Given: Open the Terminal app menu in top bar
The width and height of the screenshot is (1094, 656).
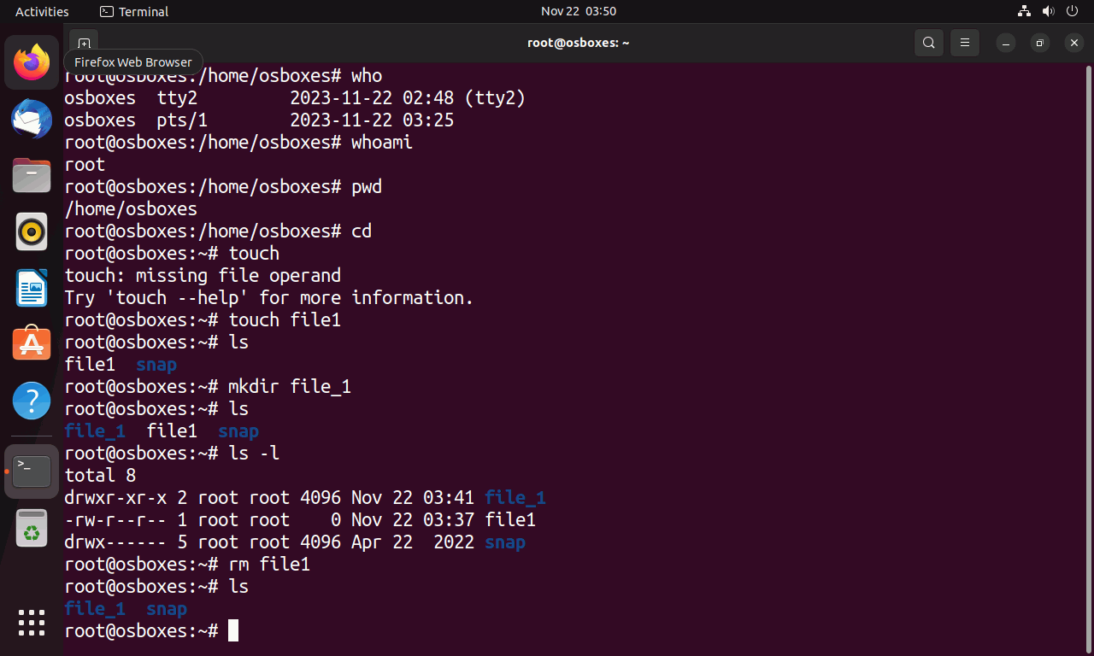Looking at the screenshot, I should tap(134, 11).
